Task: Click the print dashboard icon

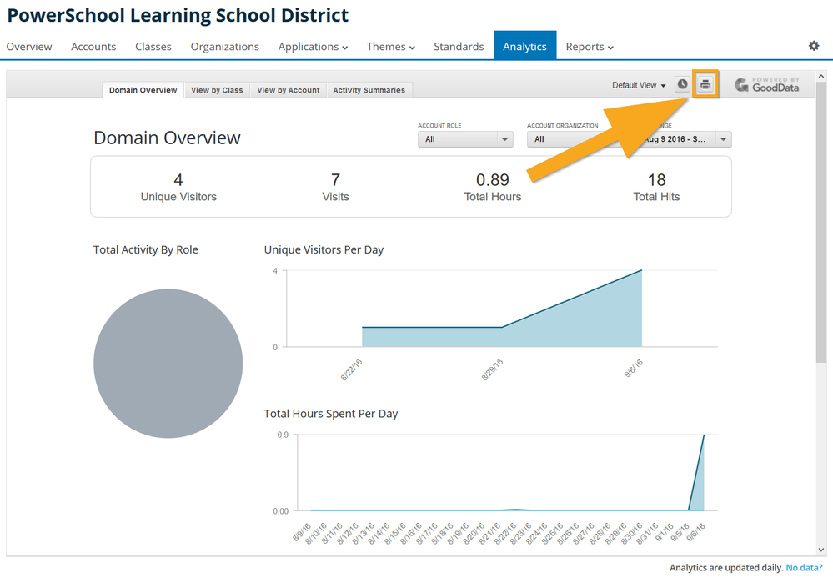Action: click(x=705, y=84)
